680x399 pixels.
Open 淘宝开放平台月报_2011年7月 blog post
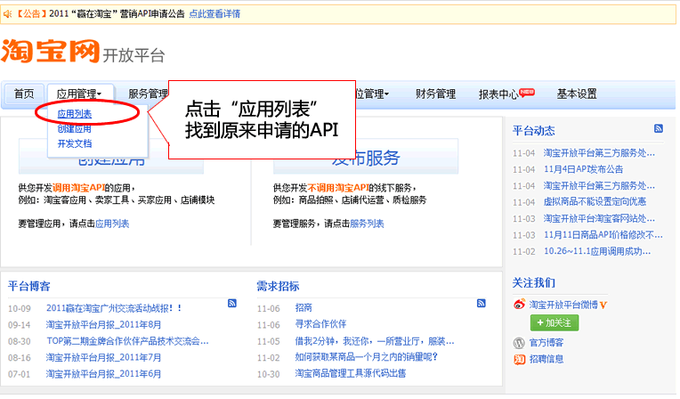103,357
